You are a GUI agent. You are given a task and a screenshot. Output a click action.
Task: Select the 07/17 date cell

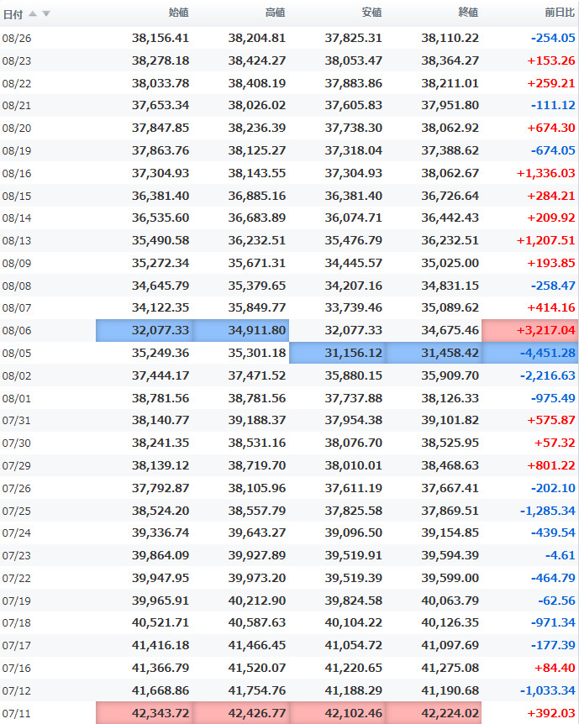[17, 646]
